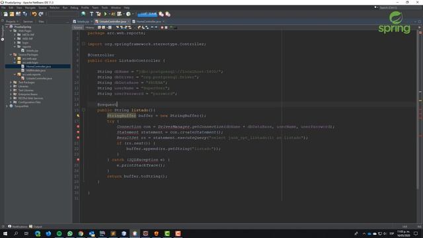Open the Tools menu
The width and height of the screenshot is (423, 238).
point(104,8)
